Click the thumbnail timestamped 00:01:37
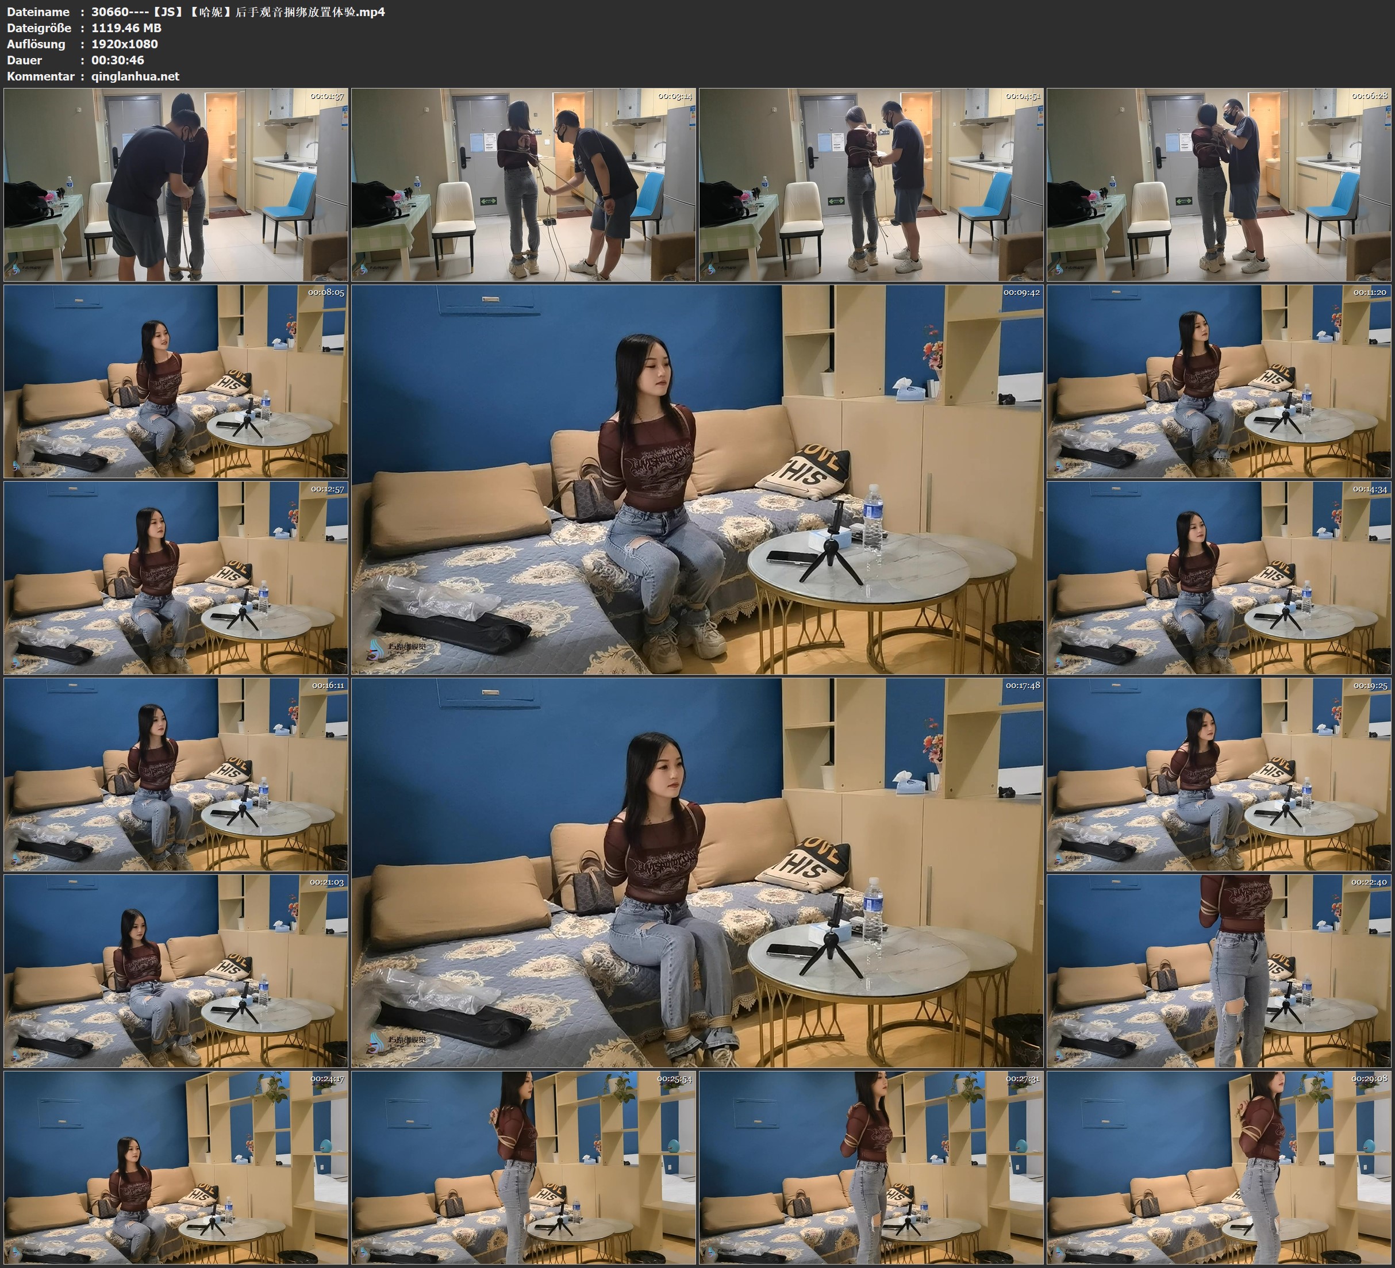The height and width of the screenshot is (1268, 1395). [176, 185]
